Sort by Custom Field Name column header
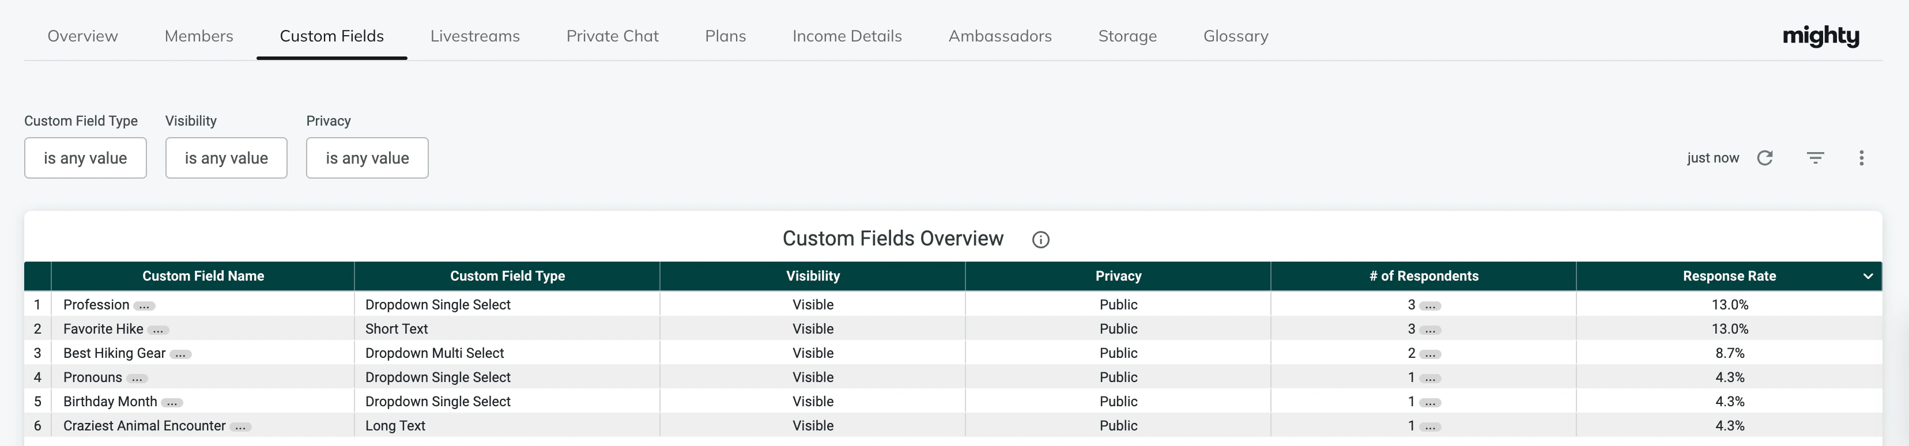The height and width of the screenshot is (446, 1909). [x=203, y=277]
